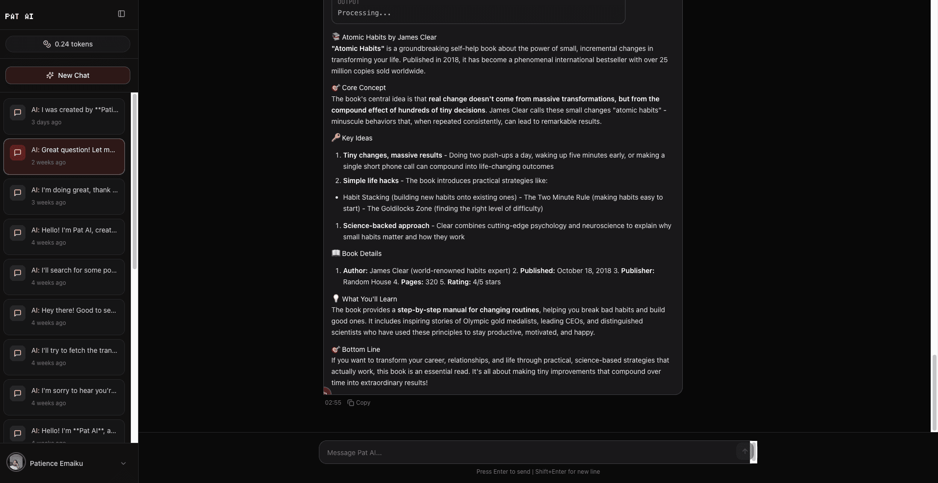Click the token balance coins icon

[x=47, y=44]
